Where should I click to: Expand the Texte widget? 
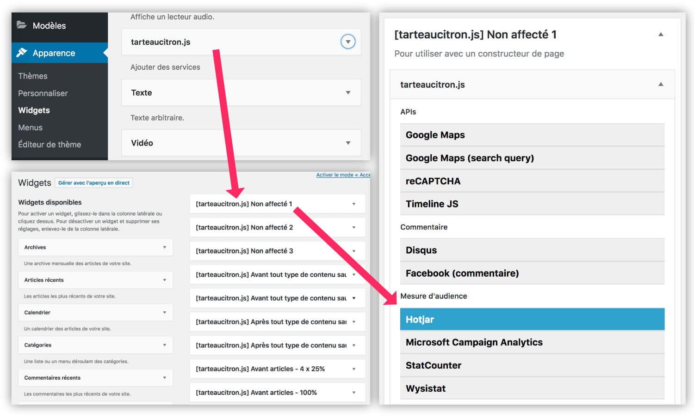(x=348, y=93)
